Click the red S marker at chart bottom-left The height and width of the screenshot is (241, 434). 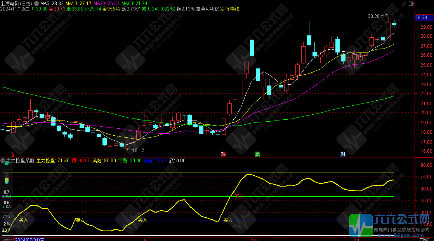[x=12, y=155]
